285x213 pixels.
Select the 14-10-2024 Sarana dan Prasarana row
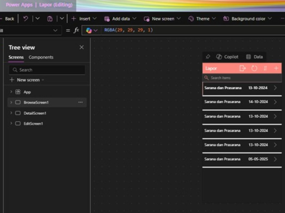point(242,102)
